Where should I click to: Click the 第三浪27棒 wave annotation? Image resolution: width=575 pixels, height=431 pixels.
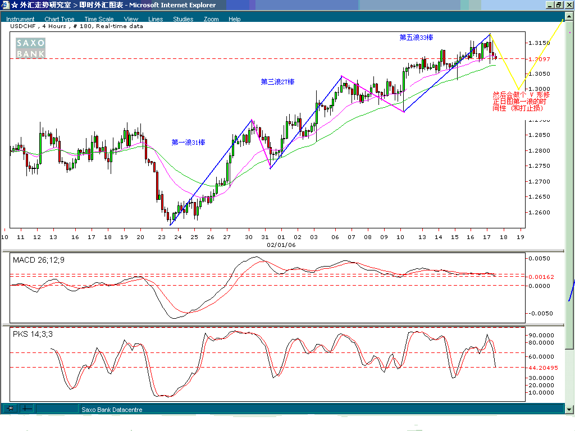tap(277, 82)
